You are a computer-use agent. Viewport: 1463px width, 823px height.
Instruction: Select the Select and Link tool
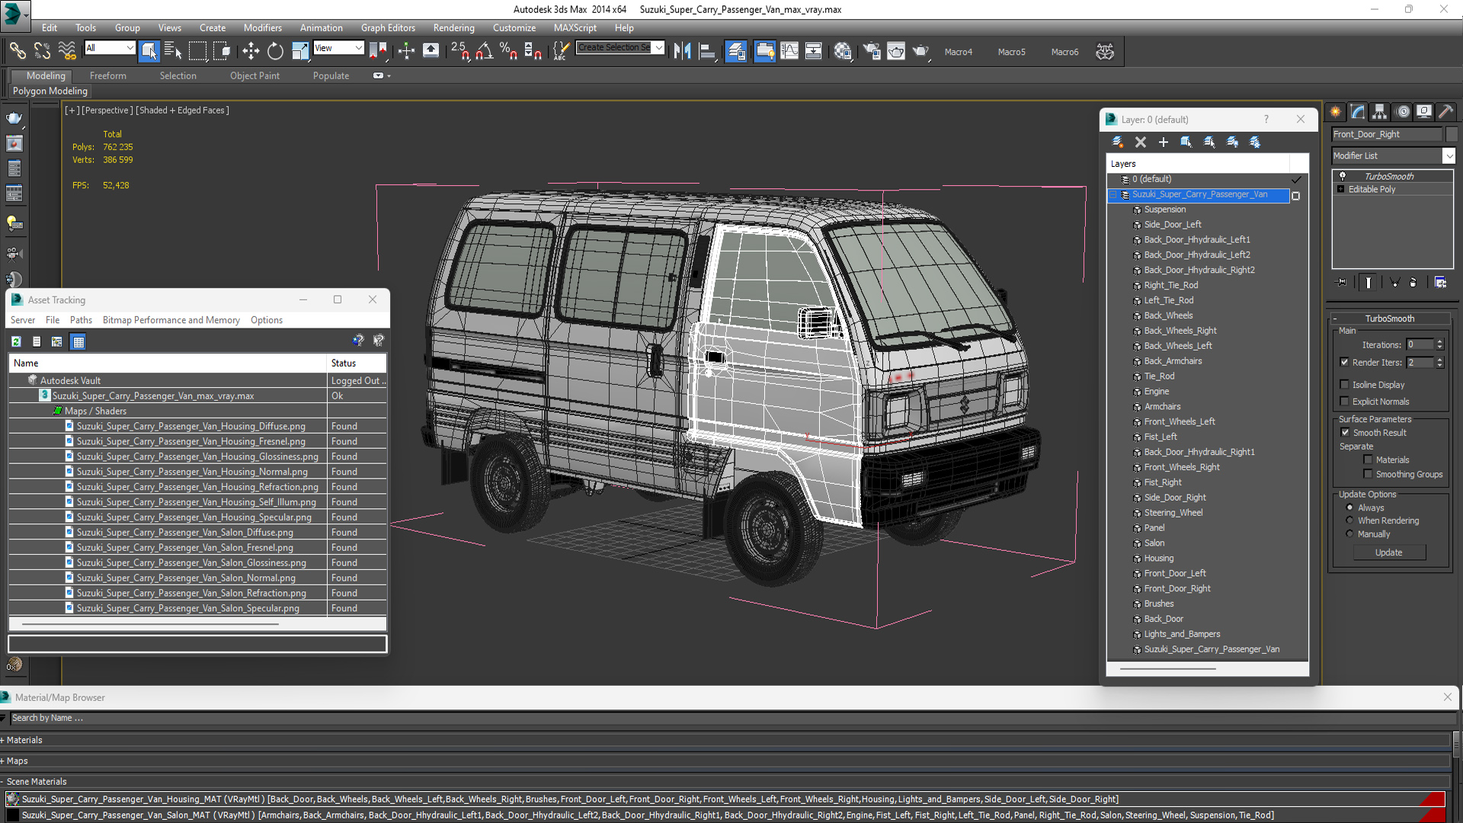coord(17,51)
